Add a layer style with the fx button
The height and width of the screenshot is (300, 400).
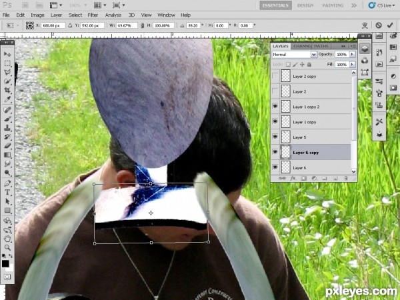(293, 178)
